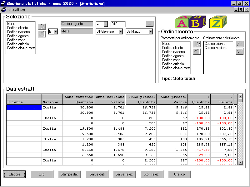This screenshot has width=250, height=187.
Task: Open the 01-Gennaio start month dropdown
Action: [121, 31]
